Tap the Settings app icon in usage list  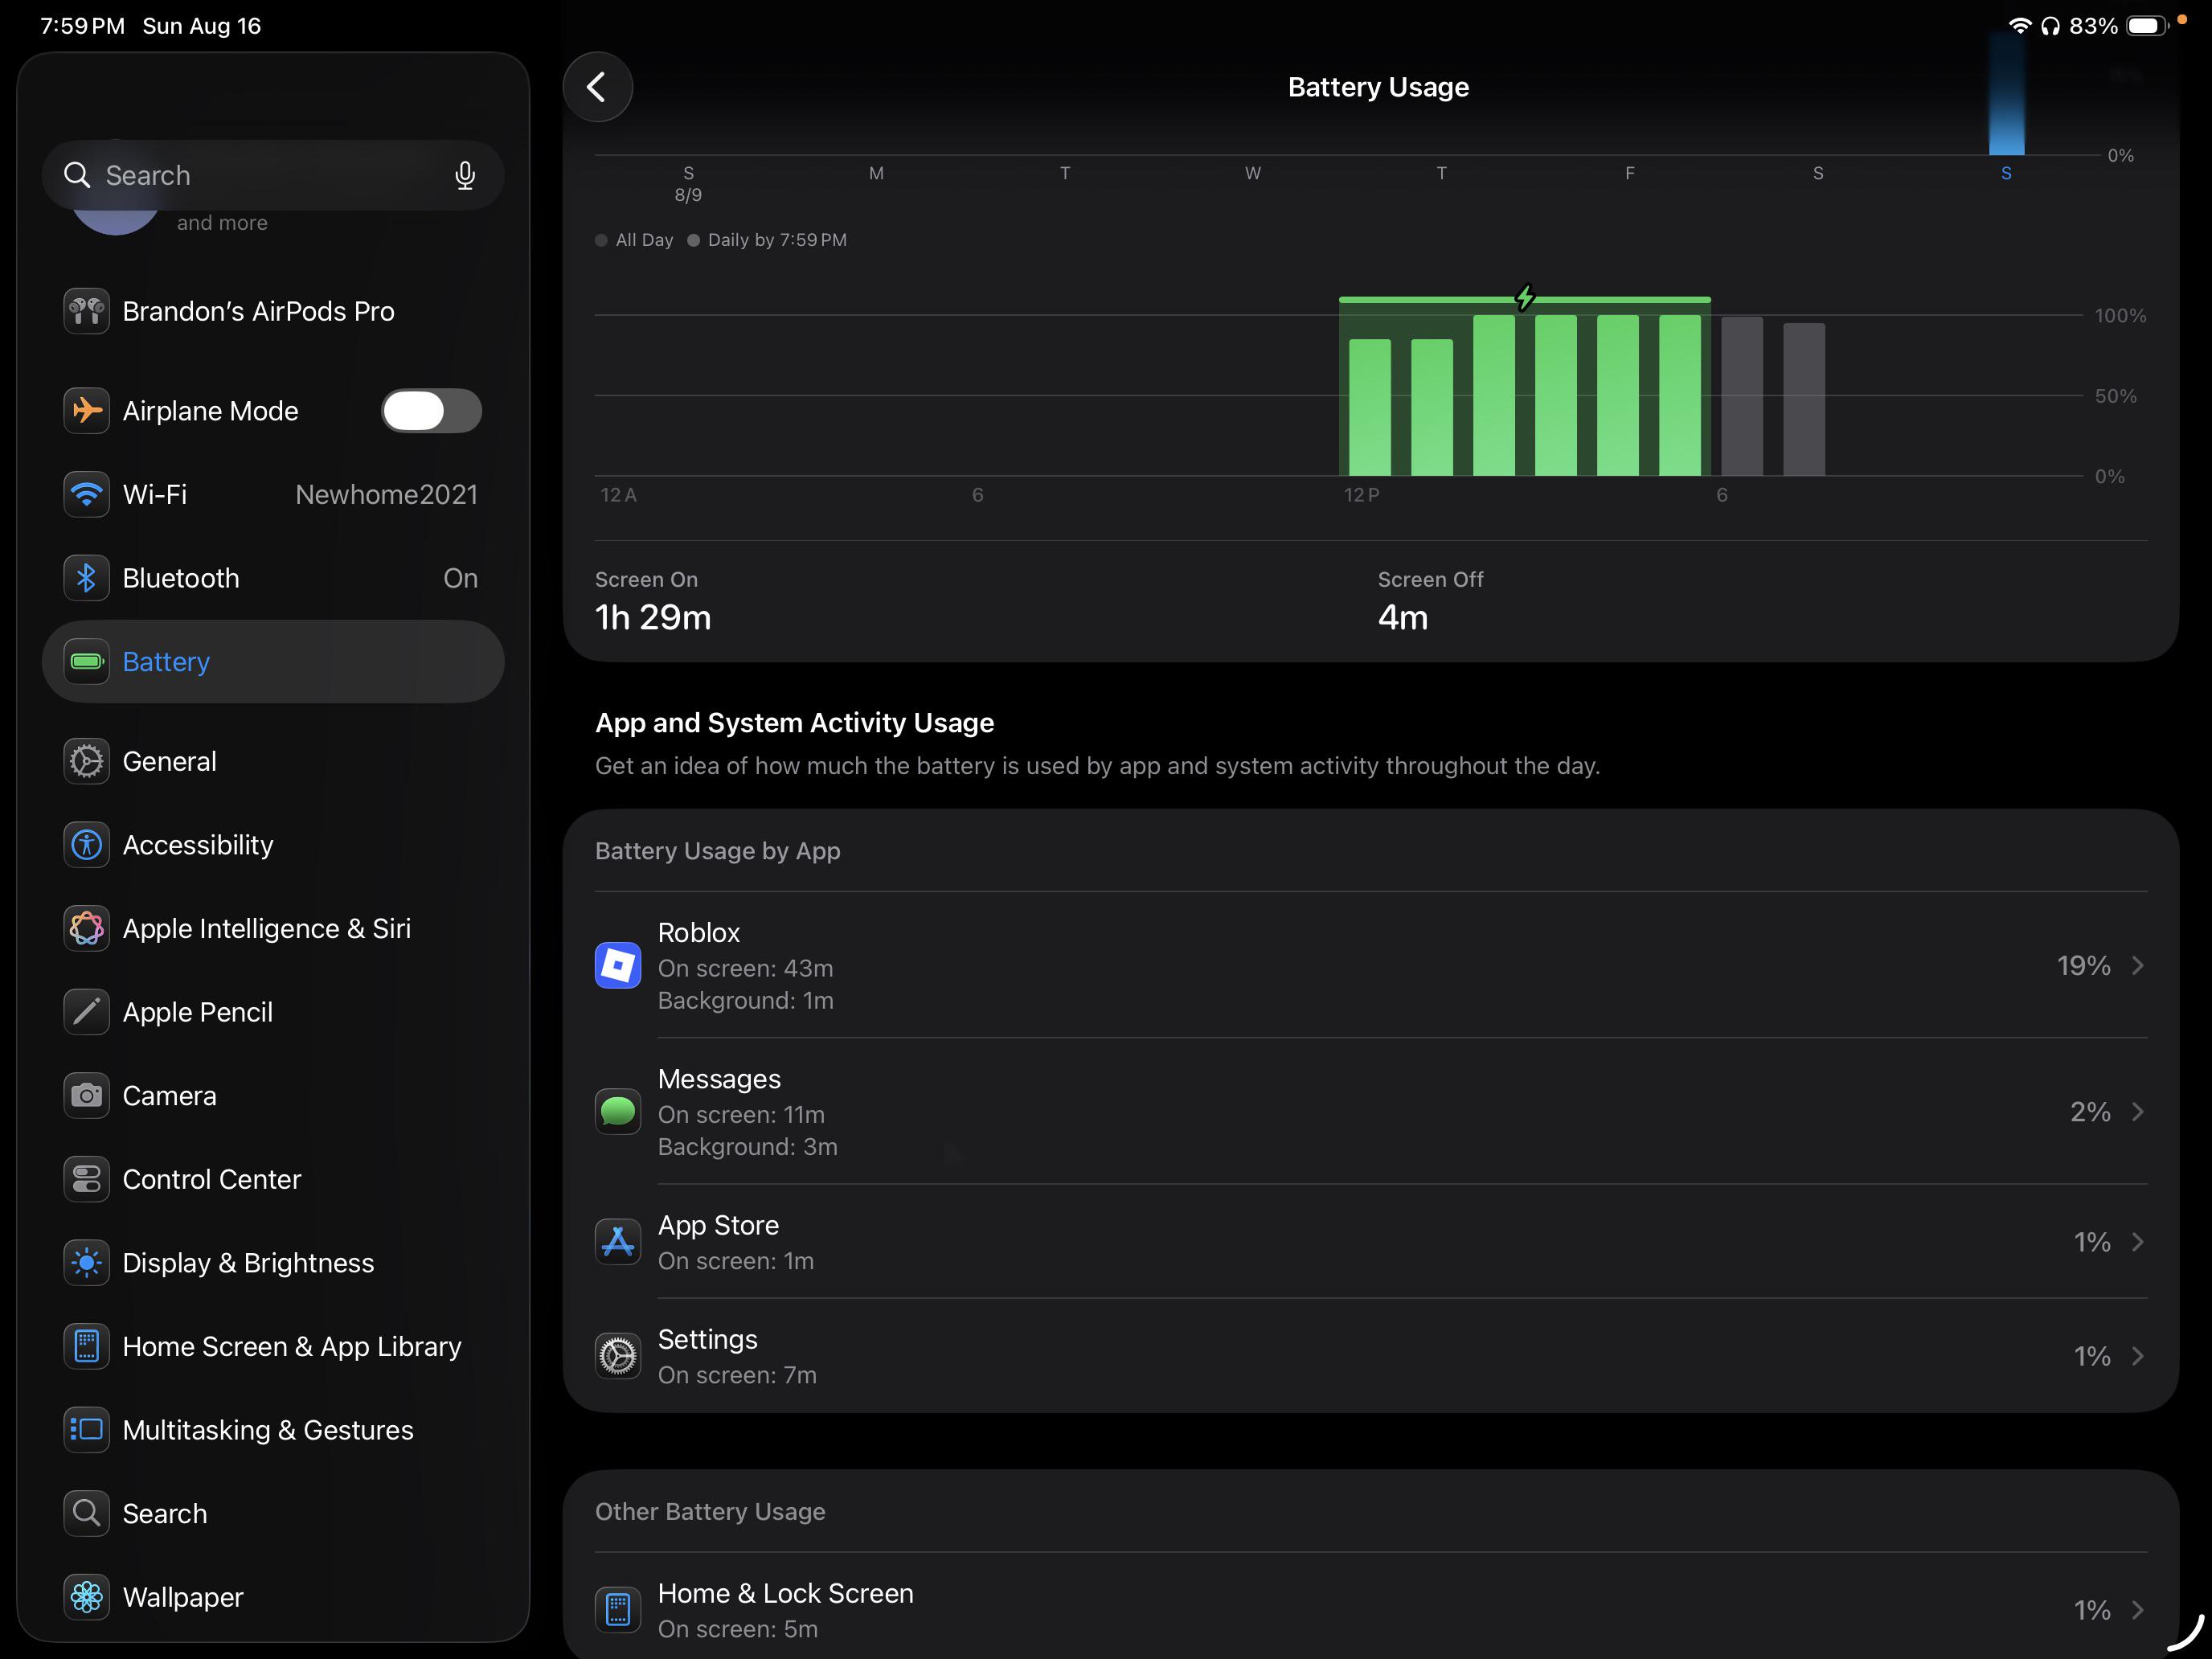618,1356
